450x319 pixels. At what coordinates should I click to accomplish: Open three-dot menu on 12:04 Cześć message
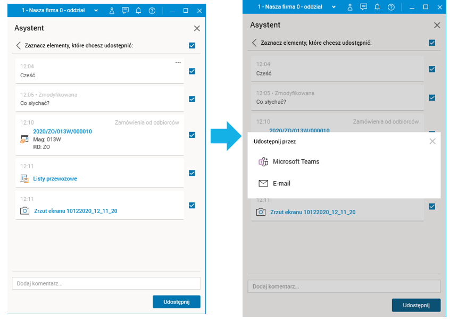(178, 62)
